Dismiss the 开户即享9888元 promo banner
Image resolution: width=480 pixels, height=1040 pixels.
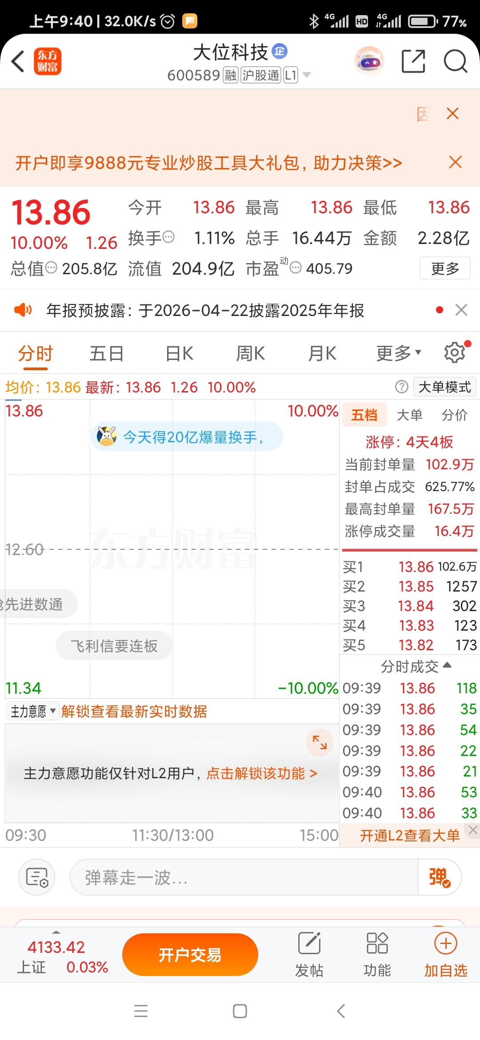click(455, 162)
